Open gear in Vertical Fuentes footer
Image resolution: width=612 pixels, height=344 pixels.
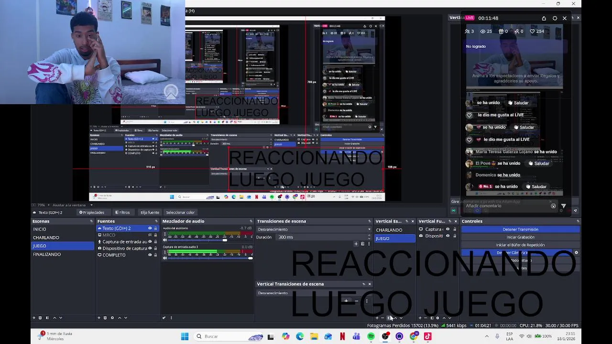click(437, 318)
